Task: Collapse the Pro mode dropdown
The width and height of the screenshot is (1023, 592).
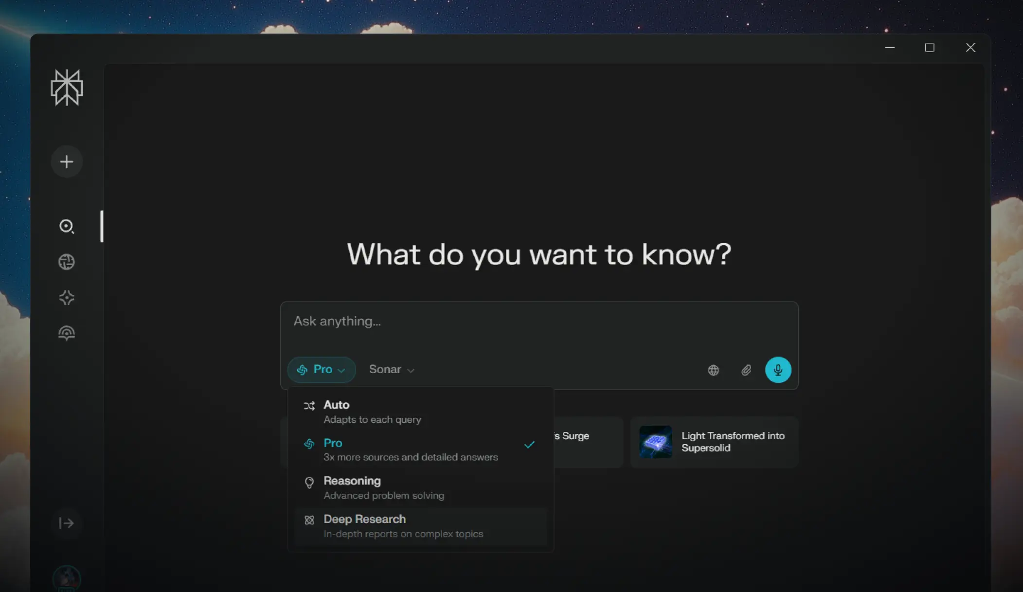Action: tap(322, 370)
